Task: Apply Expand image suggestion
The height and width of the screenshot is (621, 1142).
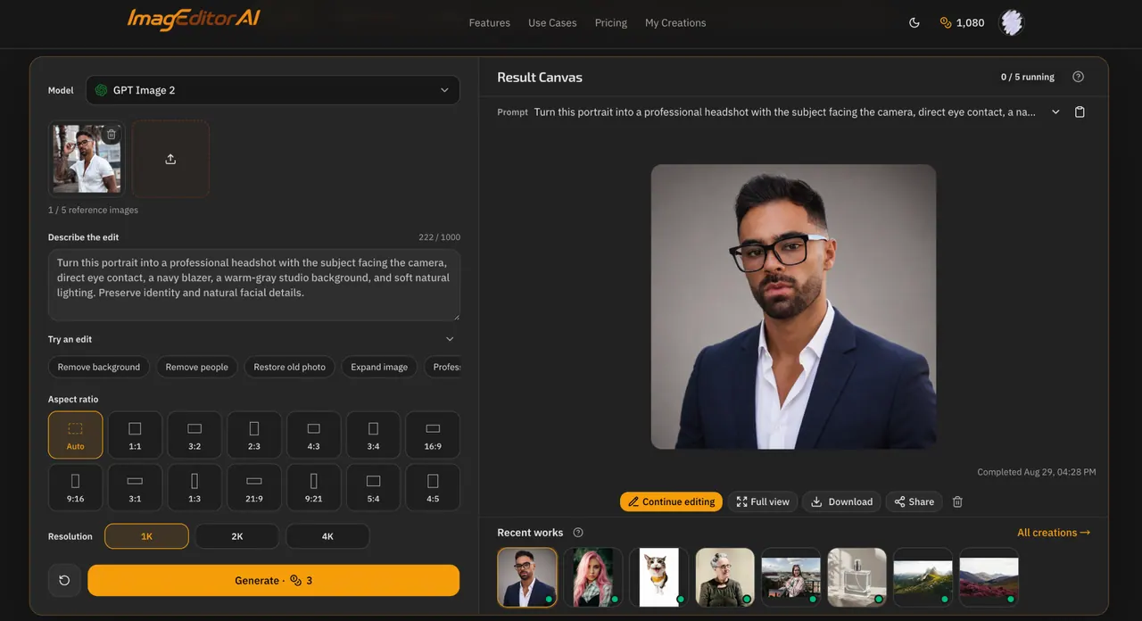Action: click(379, 367)
